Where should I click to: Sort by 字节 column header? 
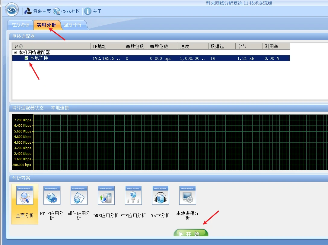[249, 46]
